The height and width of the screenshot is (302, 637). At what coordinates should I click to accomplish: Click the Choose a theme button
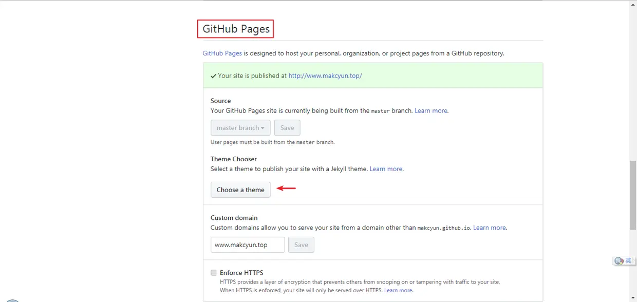click(x=240, y=190)
